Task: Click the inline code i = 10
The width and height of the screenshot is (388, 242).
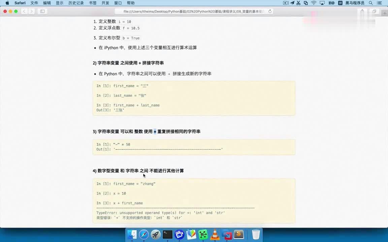Action: coord(125,22)
